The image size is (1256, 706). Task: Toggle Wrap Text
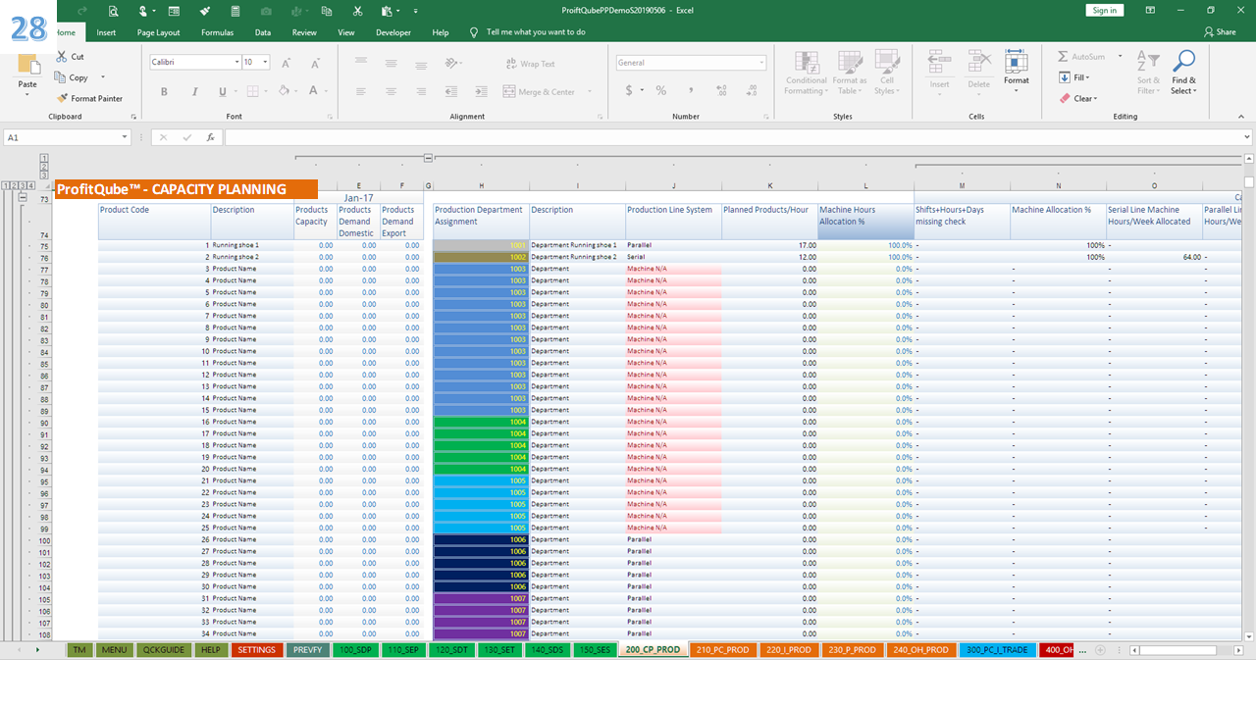pyautogui.click(x=531, y=64)
